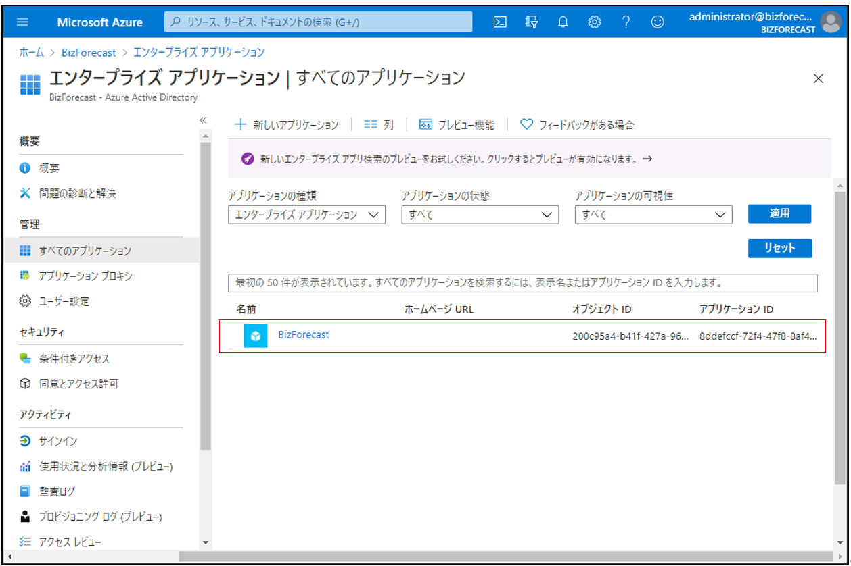
Task: Click the help question mark icon
Action: pos(626,22)
